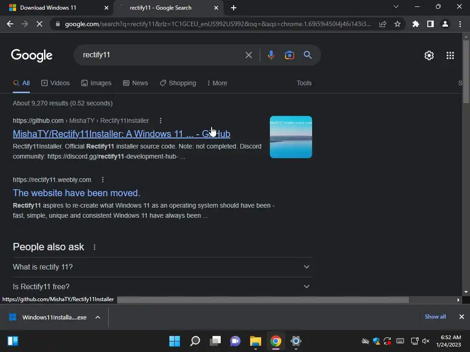
Task: Open Windows taskbar Search
Action: point(195,341)
